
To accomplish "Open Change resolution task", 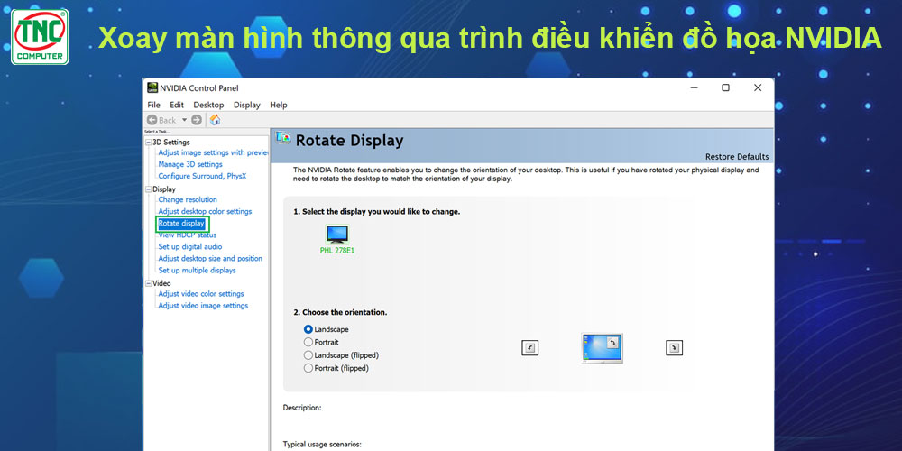I will [188, 199].
